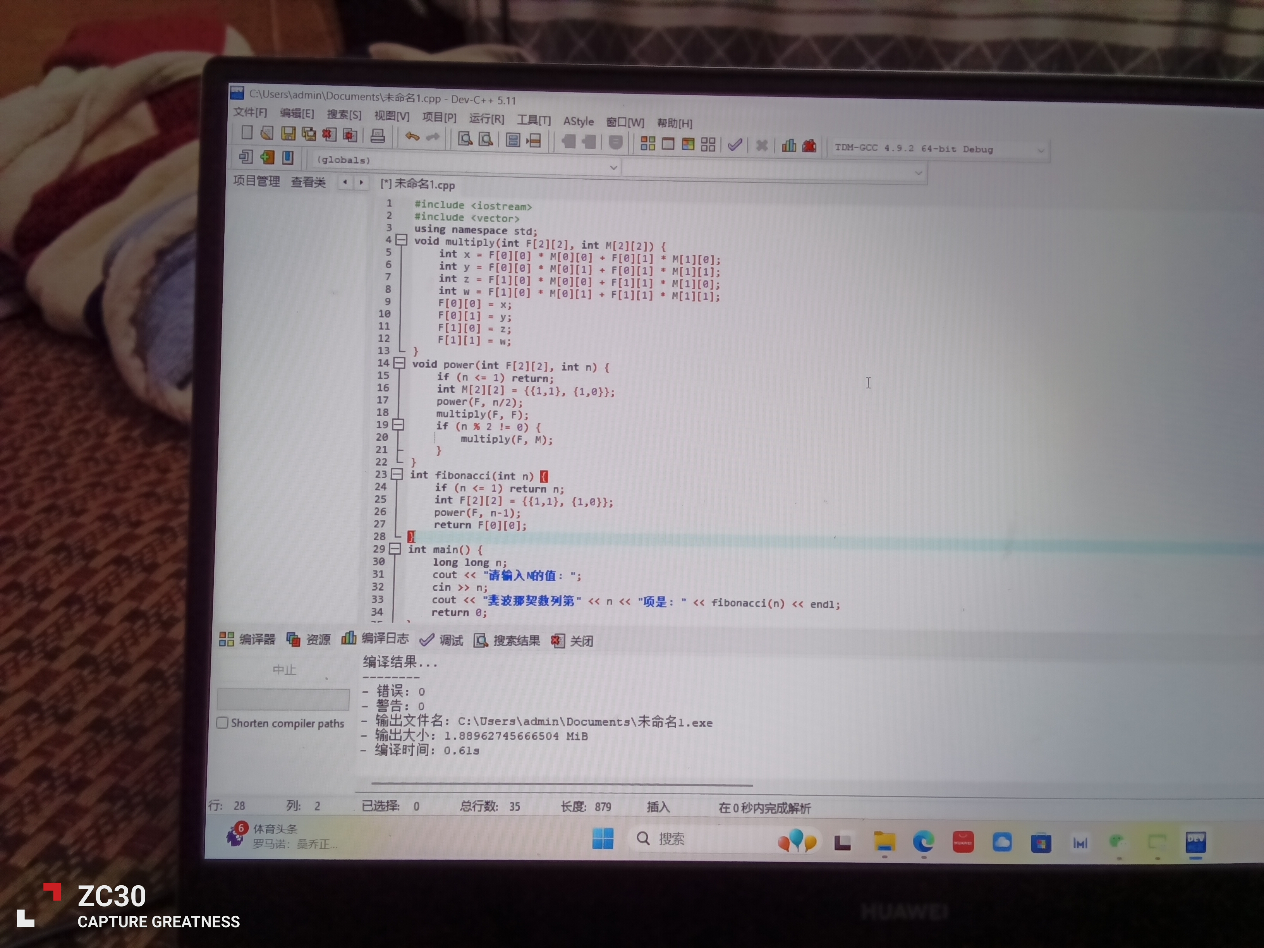1264x948 pixels.
Task: Click the 中止 abort button
Action: [284, 670]
